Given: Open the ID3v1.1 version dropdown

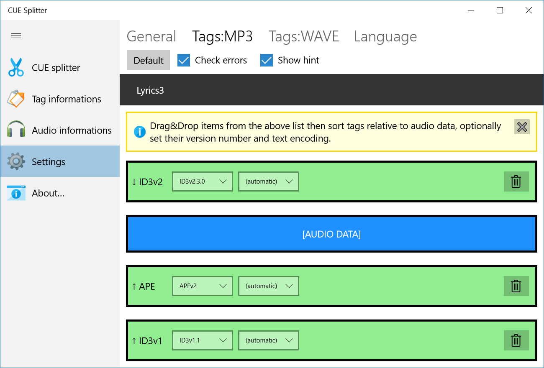Looking at the screenshot, I should coord(202,340).
